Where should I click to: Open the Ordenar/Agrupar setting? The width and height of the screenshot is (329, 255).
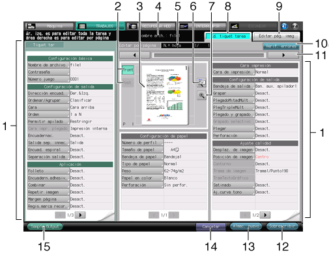pyautogui.click(x=48, y=100)
